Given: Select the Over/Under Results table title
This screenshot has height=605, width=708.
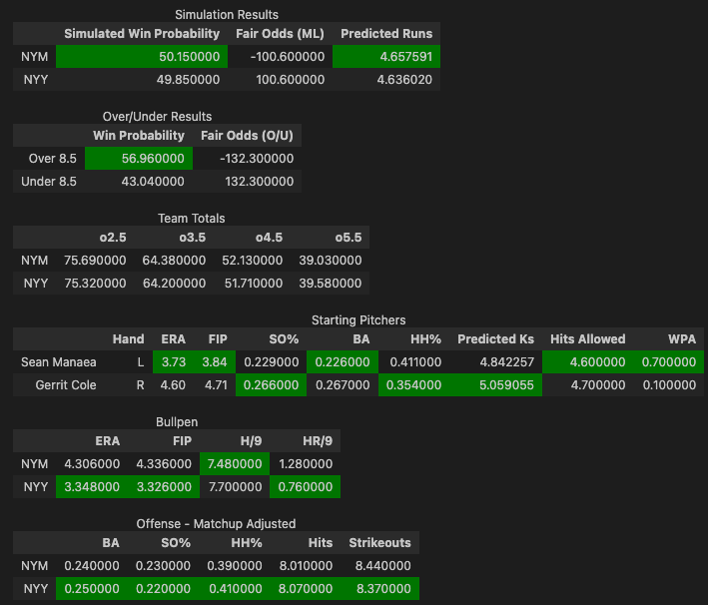Looking at the screenshot, I should coord(157,117).
